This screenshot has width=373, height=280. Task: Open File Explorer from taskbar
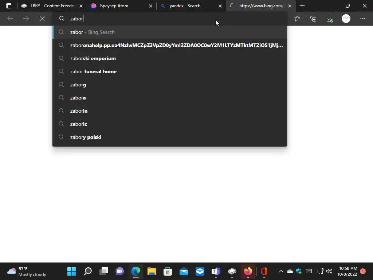[152, 271]
